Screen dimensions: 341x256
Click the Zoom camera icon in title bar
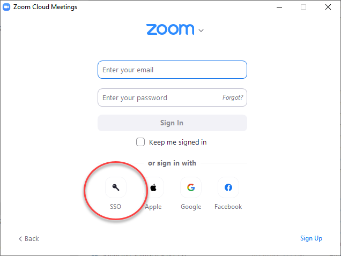[x=6, y=7]
